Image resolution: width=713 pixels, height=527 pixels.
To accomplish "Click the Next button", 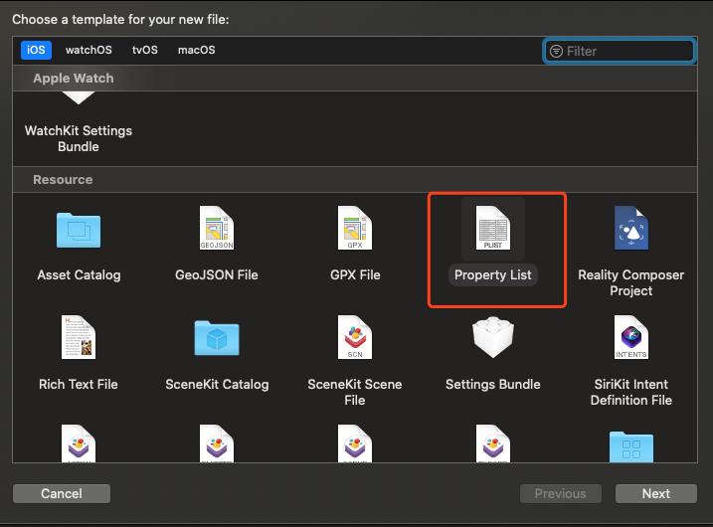I will (655, 493).
